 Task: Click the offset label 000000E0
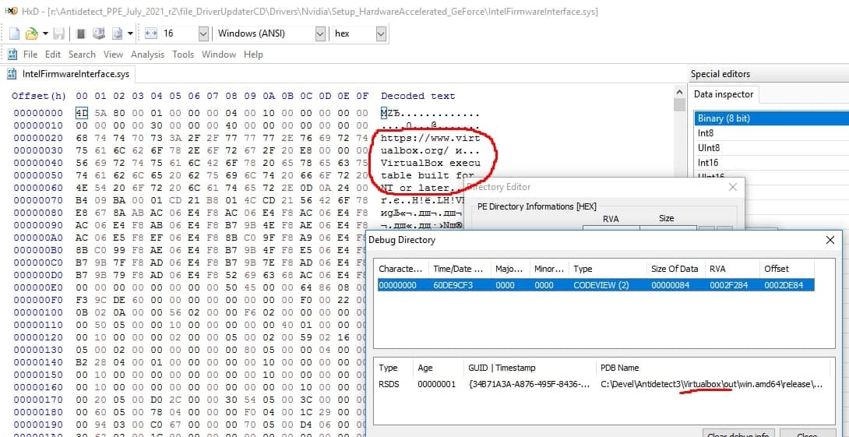(38, 287)
